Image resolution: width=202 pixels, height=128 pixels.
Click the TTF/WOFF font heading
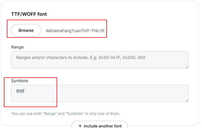pos(29,14)
